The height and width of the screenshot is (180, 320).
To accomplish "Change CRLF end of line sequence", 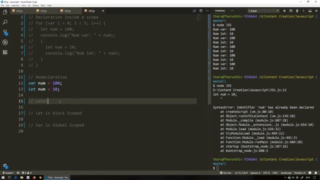I will coord(275,173).
